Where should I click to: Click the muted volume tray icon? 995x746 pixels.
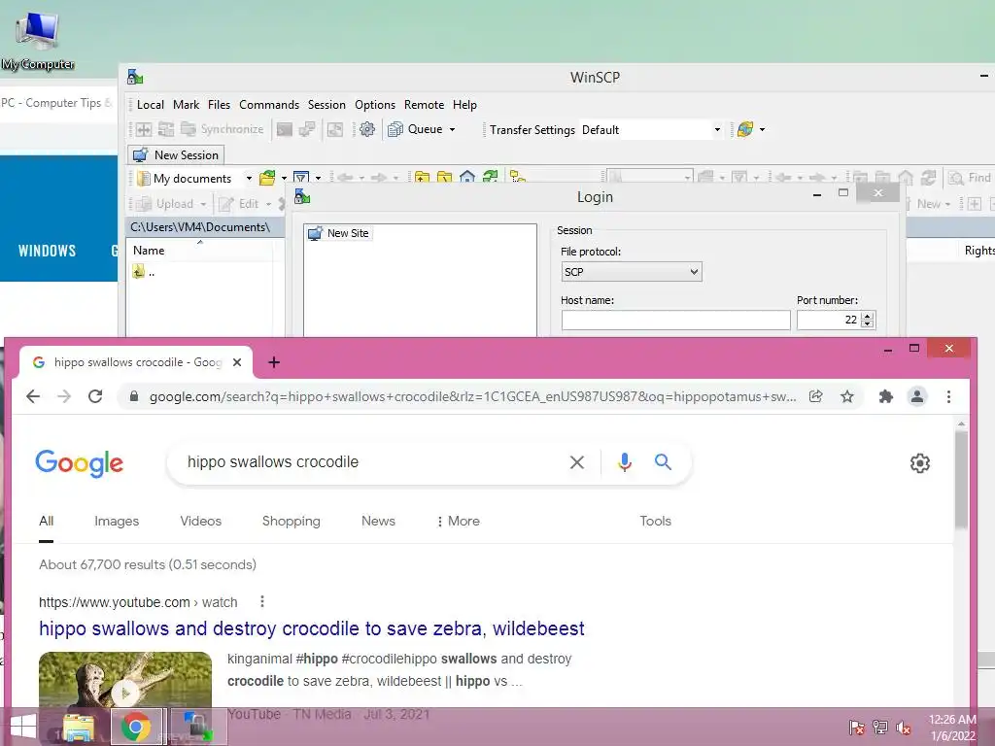click(x=904, y=728)
